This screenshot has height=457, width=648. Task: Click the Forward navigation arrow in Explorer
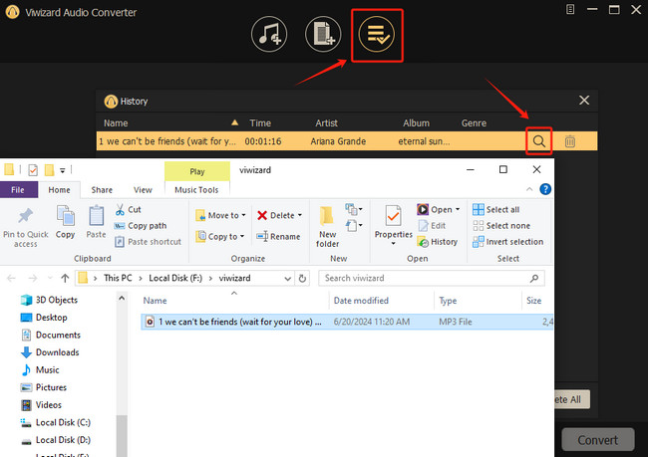pyautogui.click(x=32, y=278)
